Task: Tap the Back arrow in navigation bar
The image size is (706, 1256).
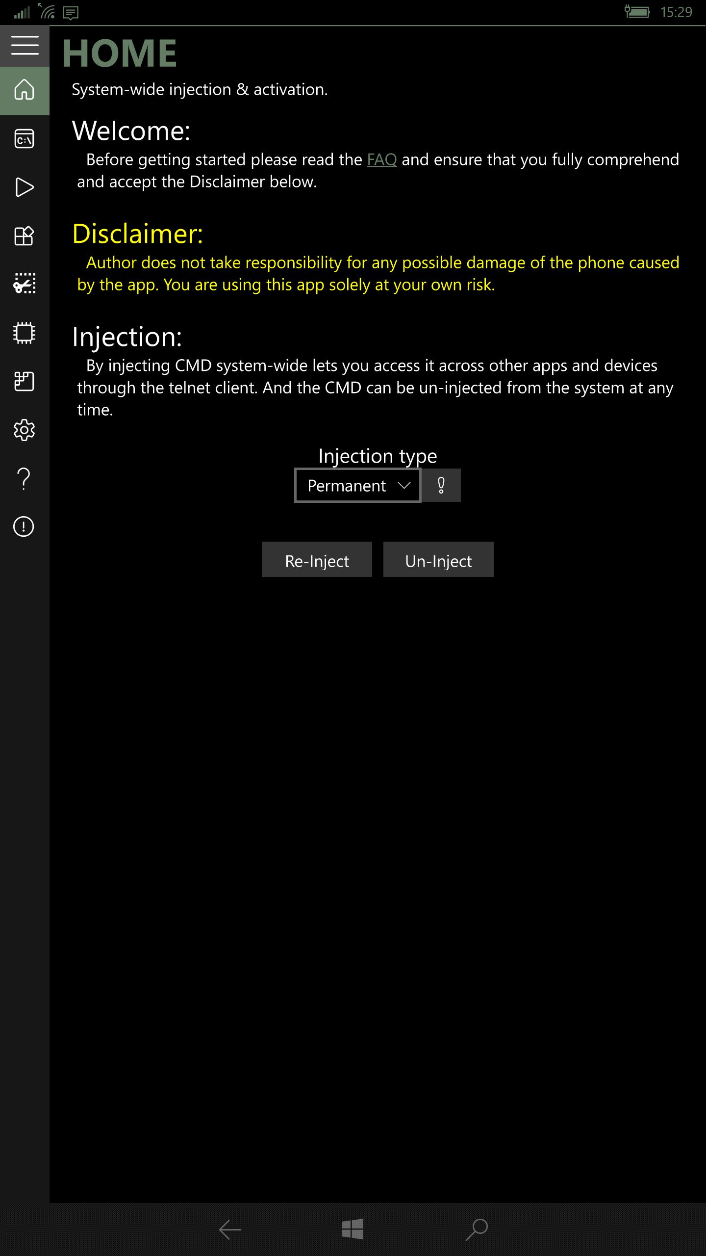Action: tap(229, 1230)
